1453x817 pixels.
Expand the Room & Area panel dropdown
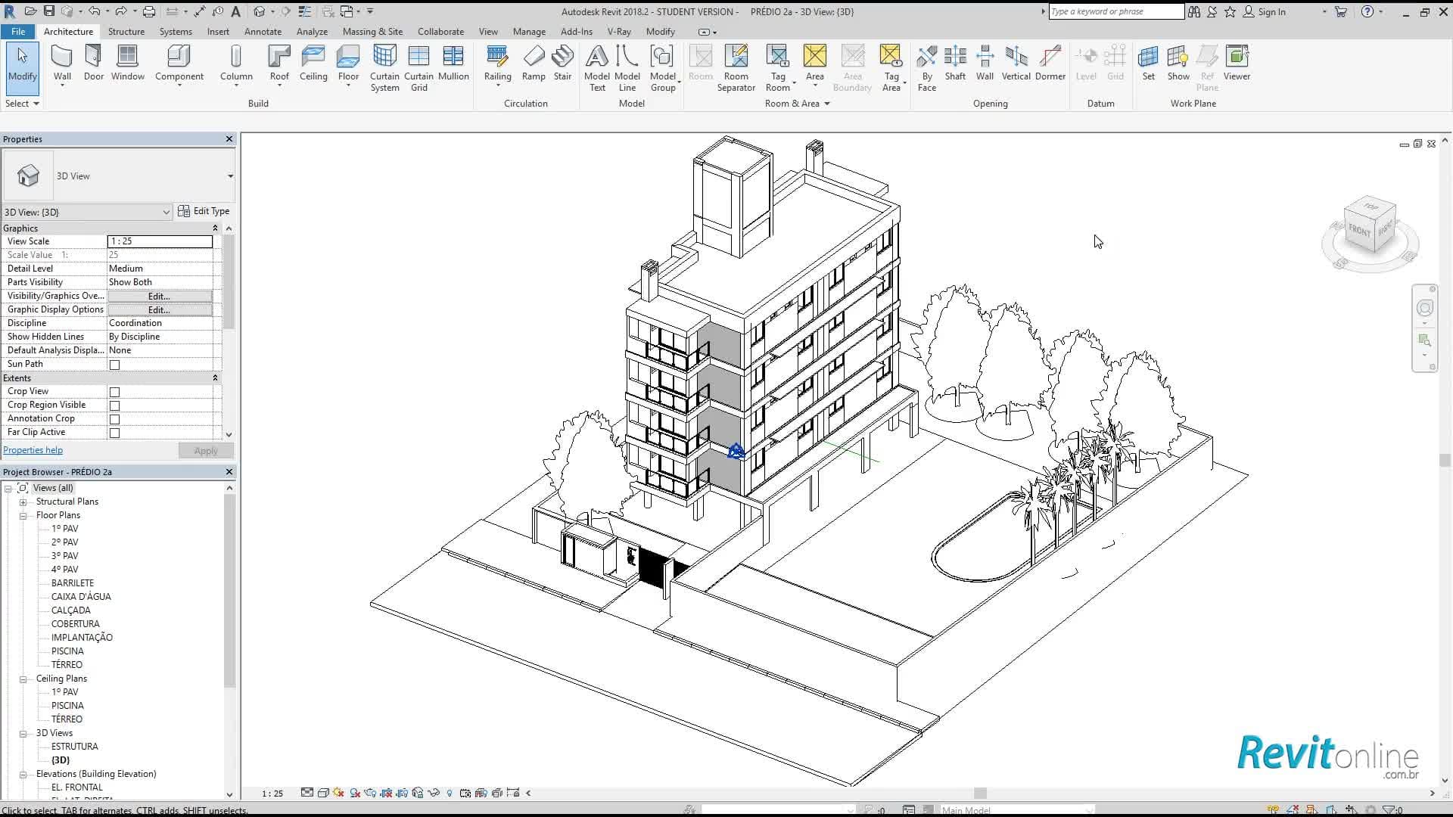pyautogui.click(x=797, y=104)
